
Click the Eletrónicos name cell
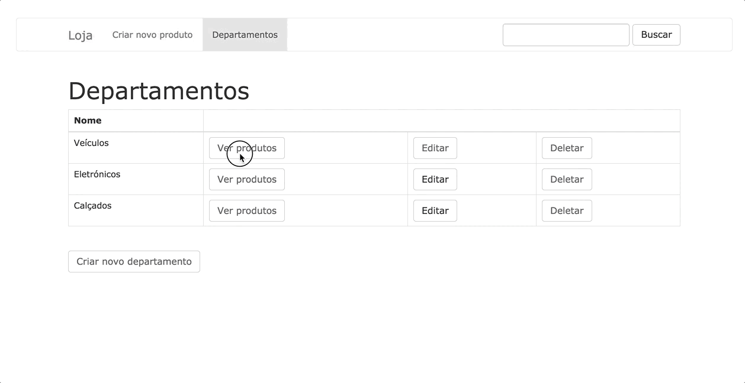click(97, 174)
